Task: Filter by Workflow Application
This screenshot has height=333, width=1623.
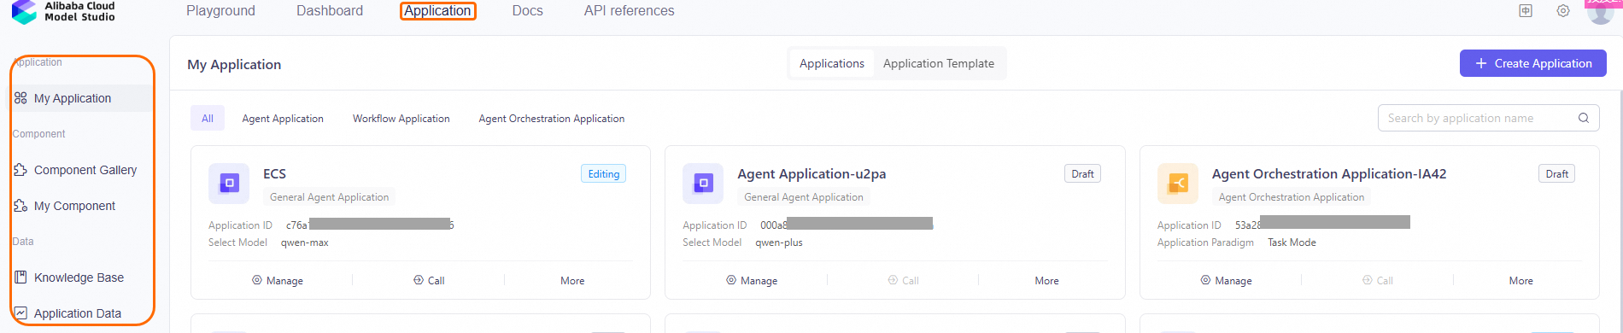Action: pyautogui.click(x=401, y=119)
